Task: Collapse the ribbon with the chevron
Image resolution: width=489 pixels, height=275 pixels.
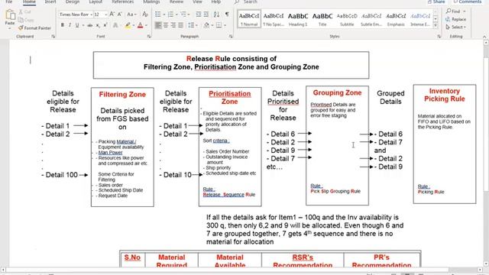Action: [484, 37]
